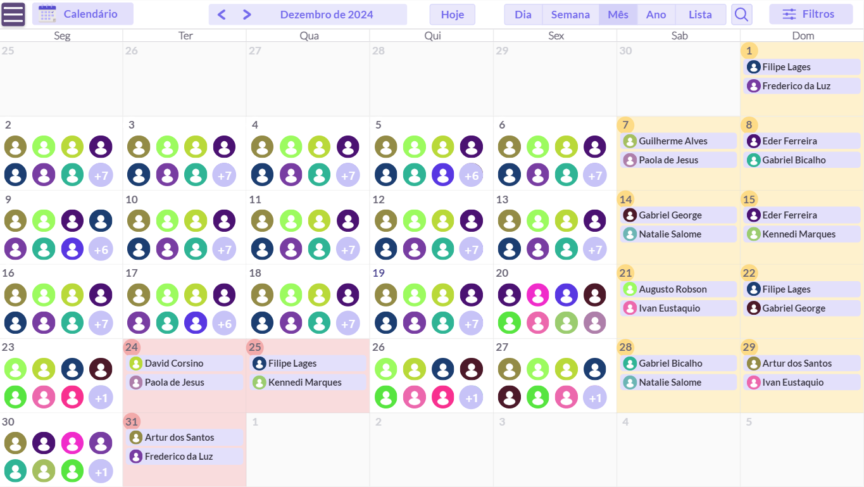Image resolution: width=864 pixels, height=487 pixels.
Task: Open the hamburger menu
Action: [x=13, y=14]
